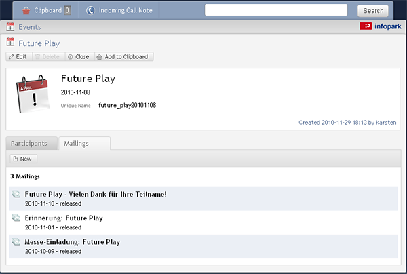Click the event date 2010-11-08

[75, 92]
